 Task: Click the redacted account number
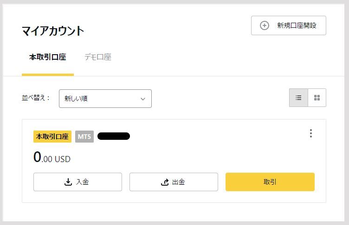pyautogui.click(x=114, y=136)
